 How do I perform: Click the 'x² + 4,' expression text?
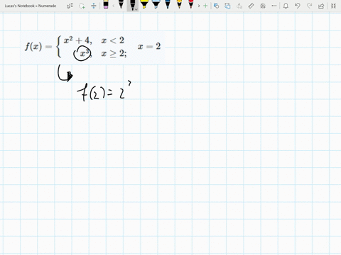point(78,40)
